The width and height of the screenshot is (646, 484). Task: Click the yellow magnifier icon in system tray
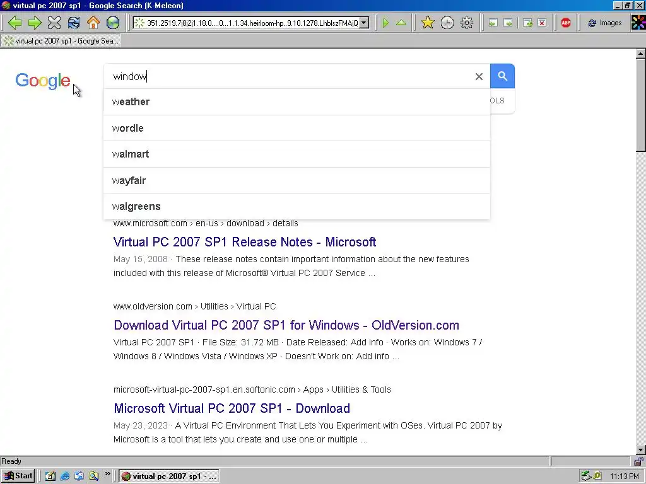(x=597, y=476)
